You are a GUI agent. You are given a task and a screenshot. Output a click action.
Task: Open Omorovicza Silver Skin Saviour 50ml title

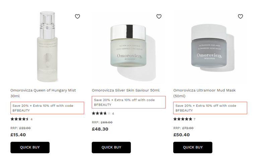126,90
